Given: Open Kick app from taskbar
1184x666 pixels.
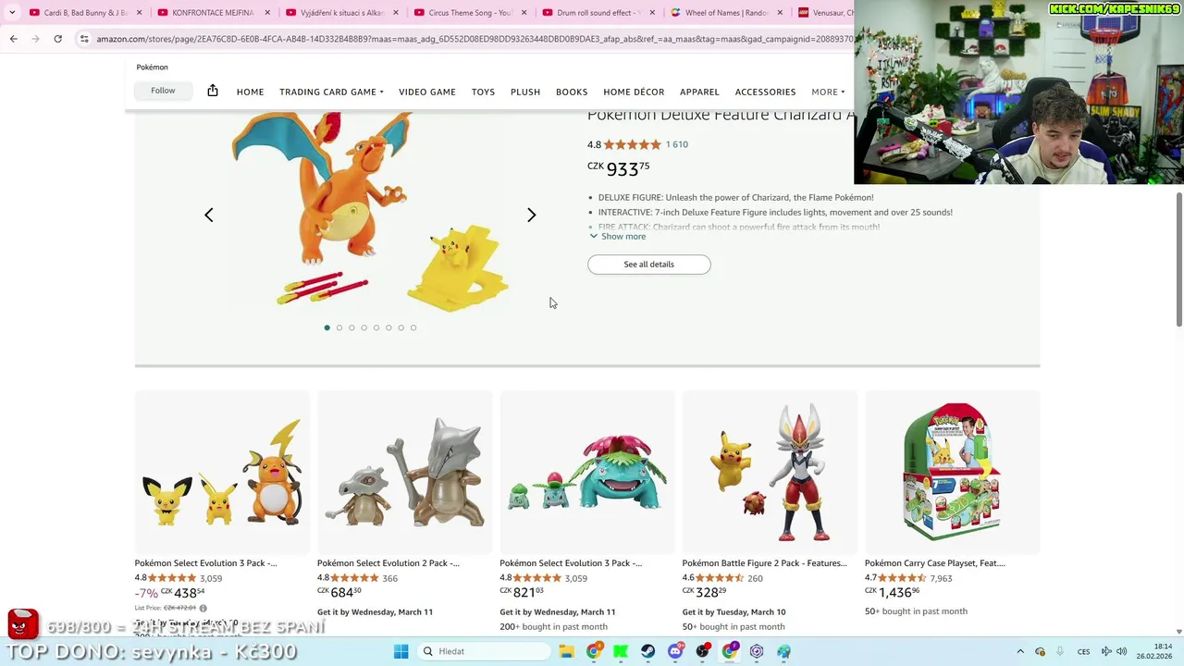Looking at the screenshot, I should coord(621,651).
